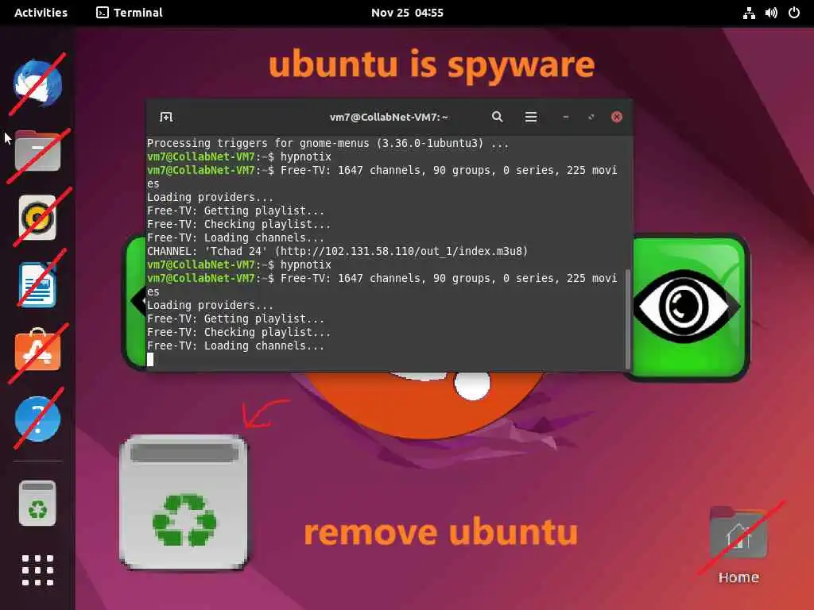Image resolution: width=814 pixels, height=610 pixels.
Task: Open Ubuntu Software store icon
Action: click(x=37, y=350)
